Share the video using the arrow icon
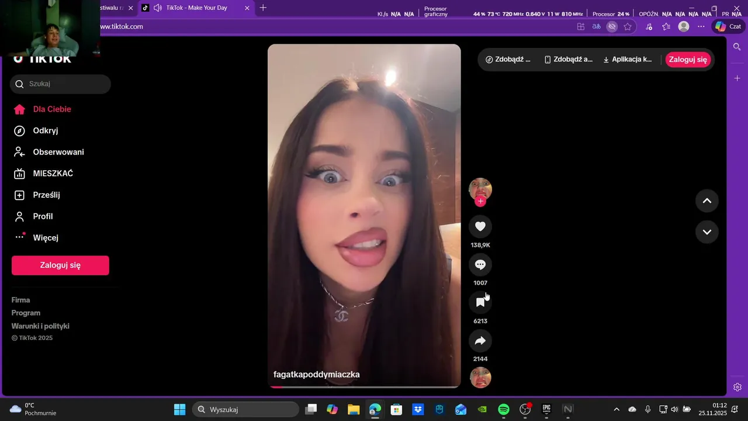Screen dimensions: 748x421 pos(480,340)
